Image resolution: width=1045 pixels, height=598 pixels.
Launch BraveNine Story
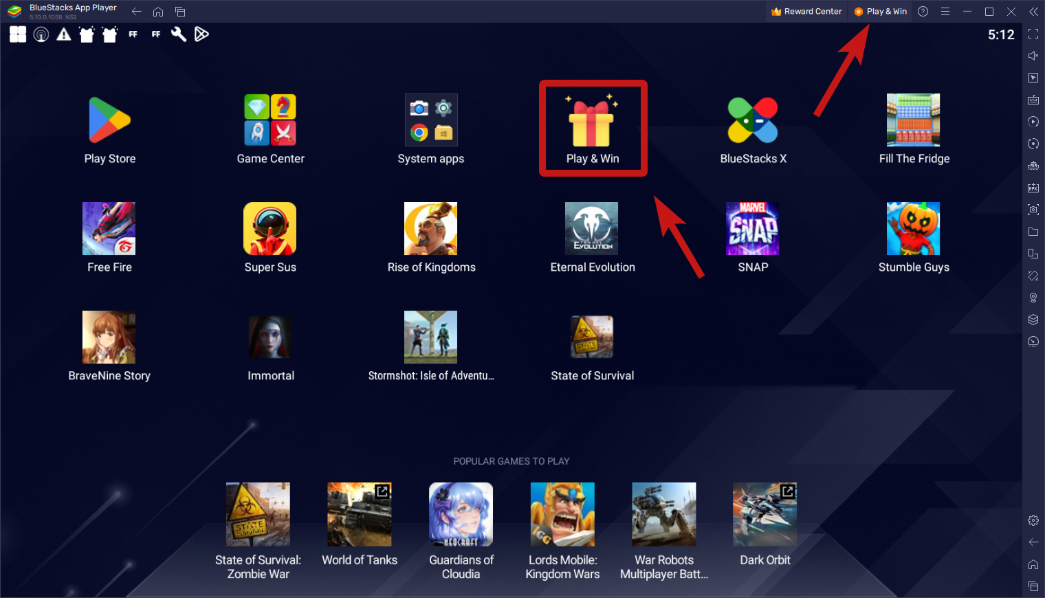click(x=109, y=337)
